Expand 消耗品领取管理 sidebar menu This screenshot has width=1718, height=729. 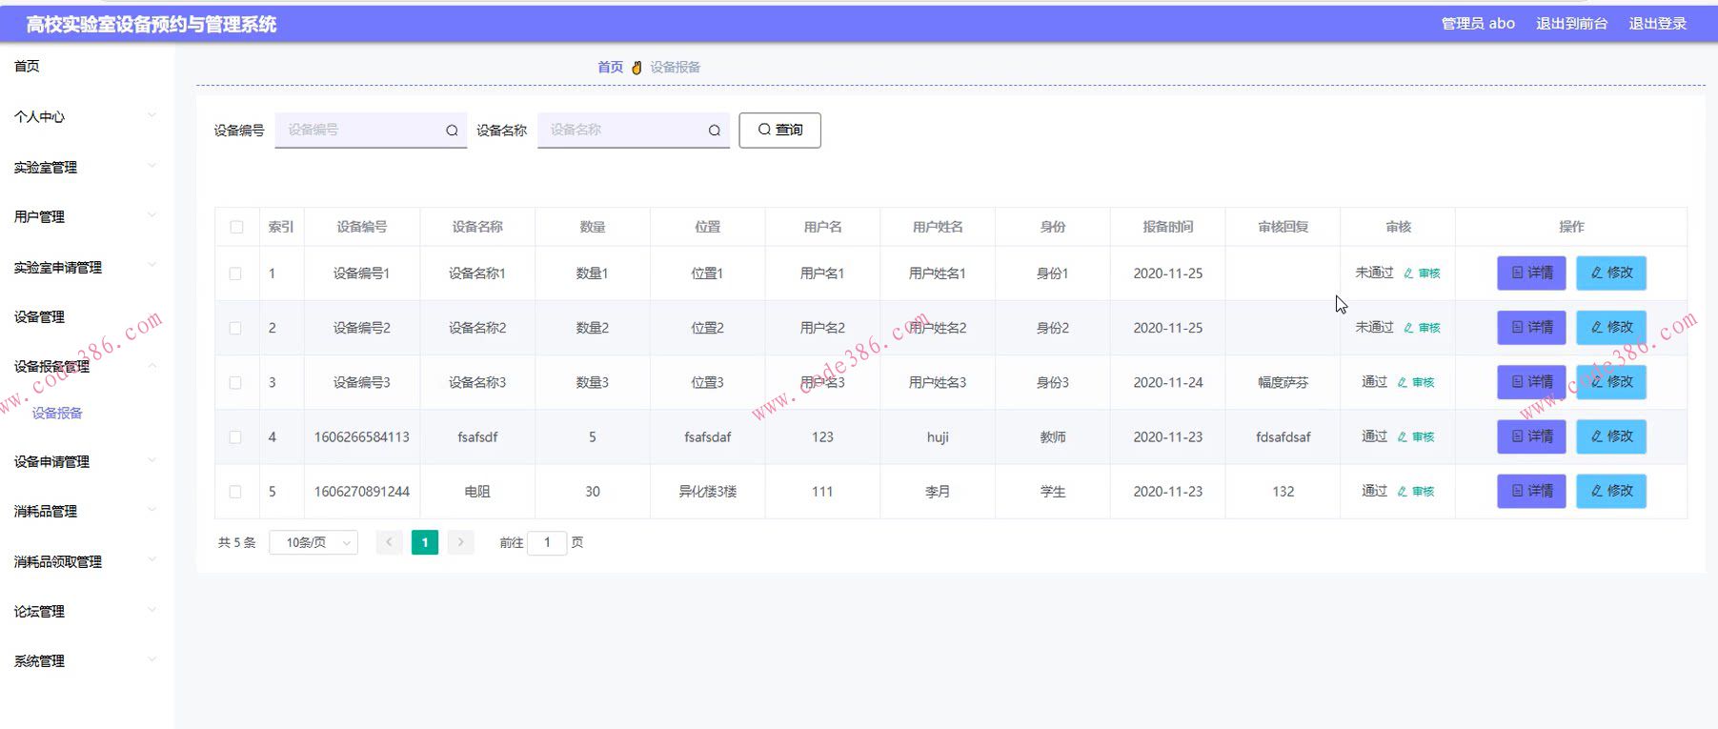[x=86, y=561]
